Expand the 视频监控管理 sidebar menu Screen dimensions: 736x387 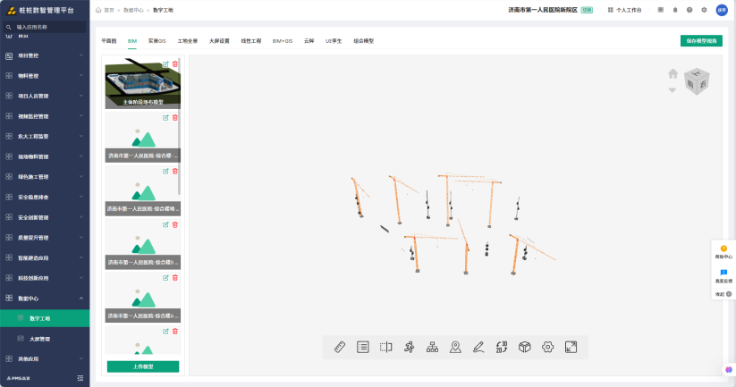[x=45, y=116]
